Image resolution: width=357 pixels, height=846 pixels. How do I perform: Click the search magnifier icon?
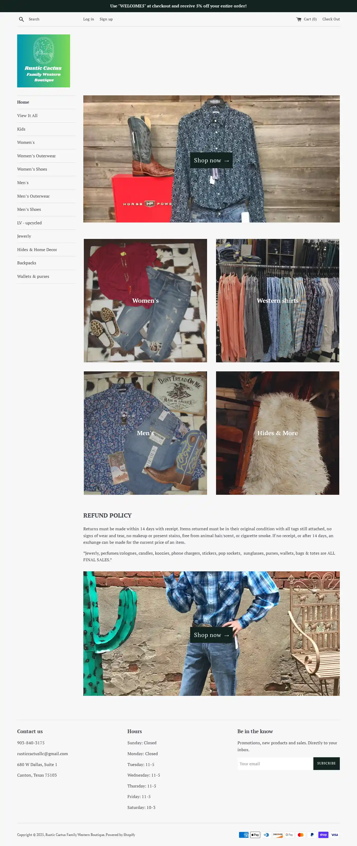pos(21,19)
